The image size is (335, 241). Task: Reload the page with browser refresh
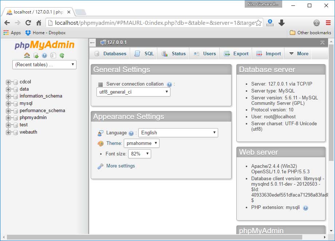(x=28, y=23)
